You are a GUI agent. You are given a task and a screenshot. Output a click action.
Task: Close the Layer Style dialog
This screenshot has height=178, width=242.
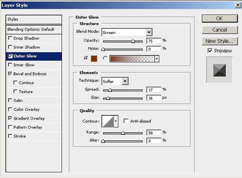point(238,5)
